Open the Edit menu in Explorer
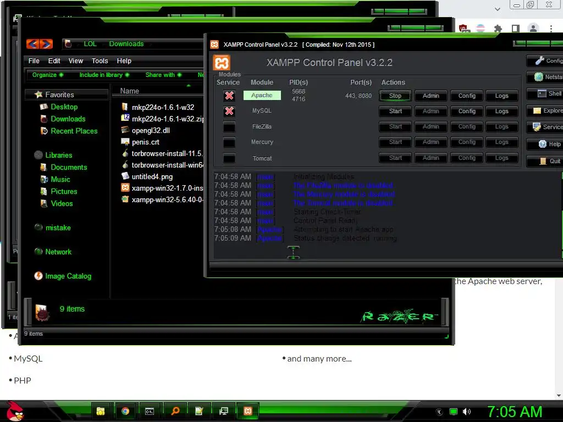This screenshot has width=563, height=422. (54, 60)
